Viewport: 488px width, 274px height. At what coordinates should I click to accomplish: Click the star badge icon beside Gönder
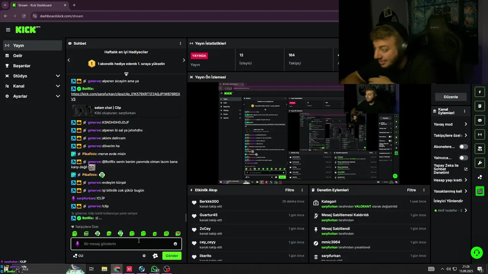(155, 256)
